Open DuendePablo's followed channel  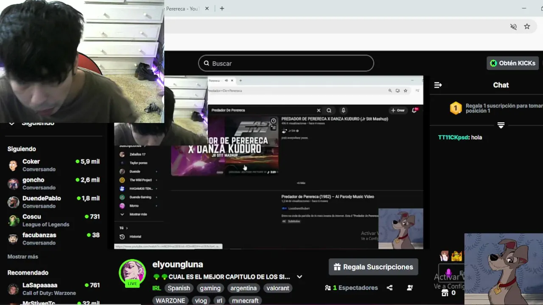53,202
